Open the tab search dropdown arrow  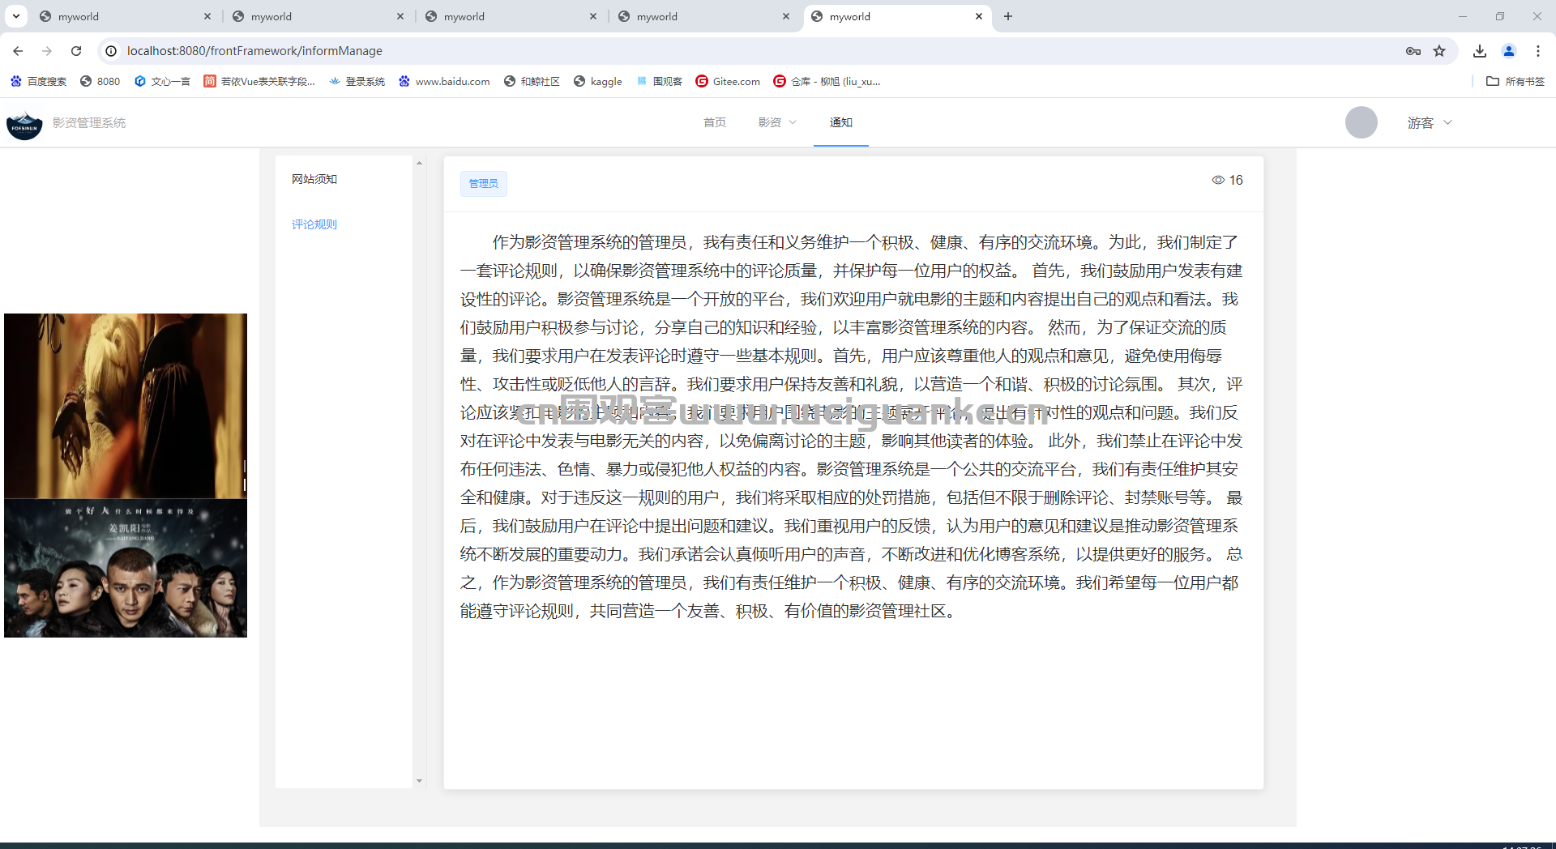pos(16,16)
